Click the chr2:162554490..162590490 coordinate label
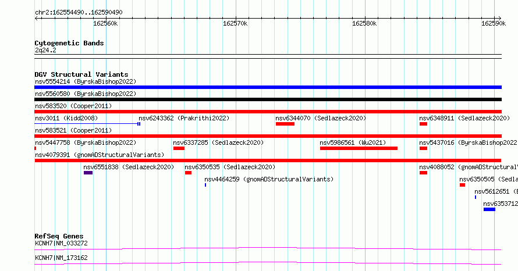Screen dimensions: 518x271 pos(79,13)
